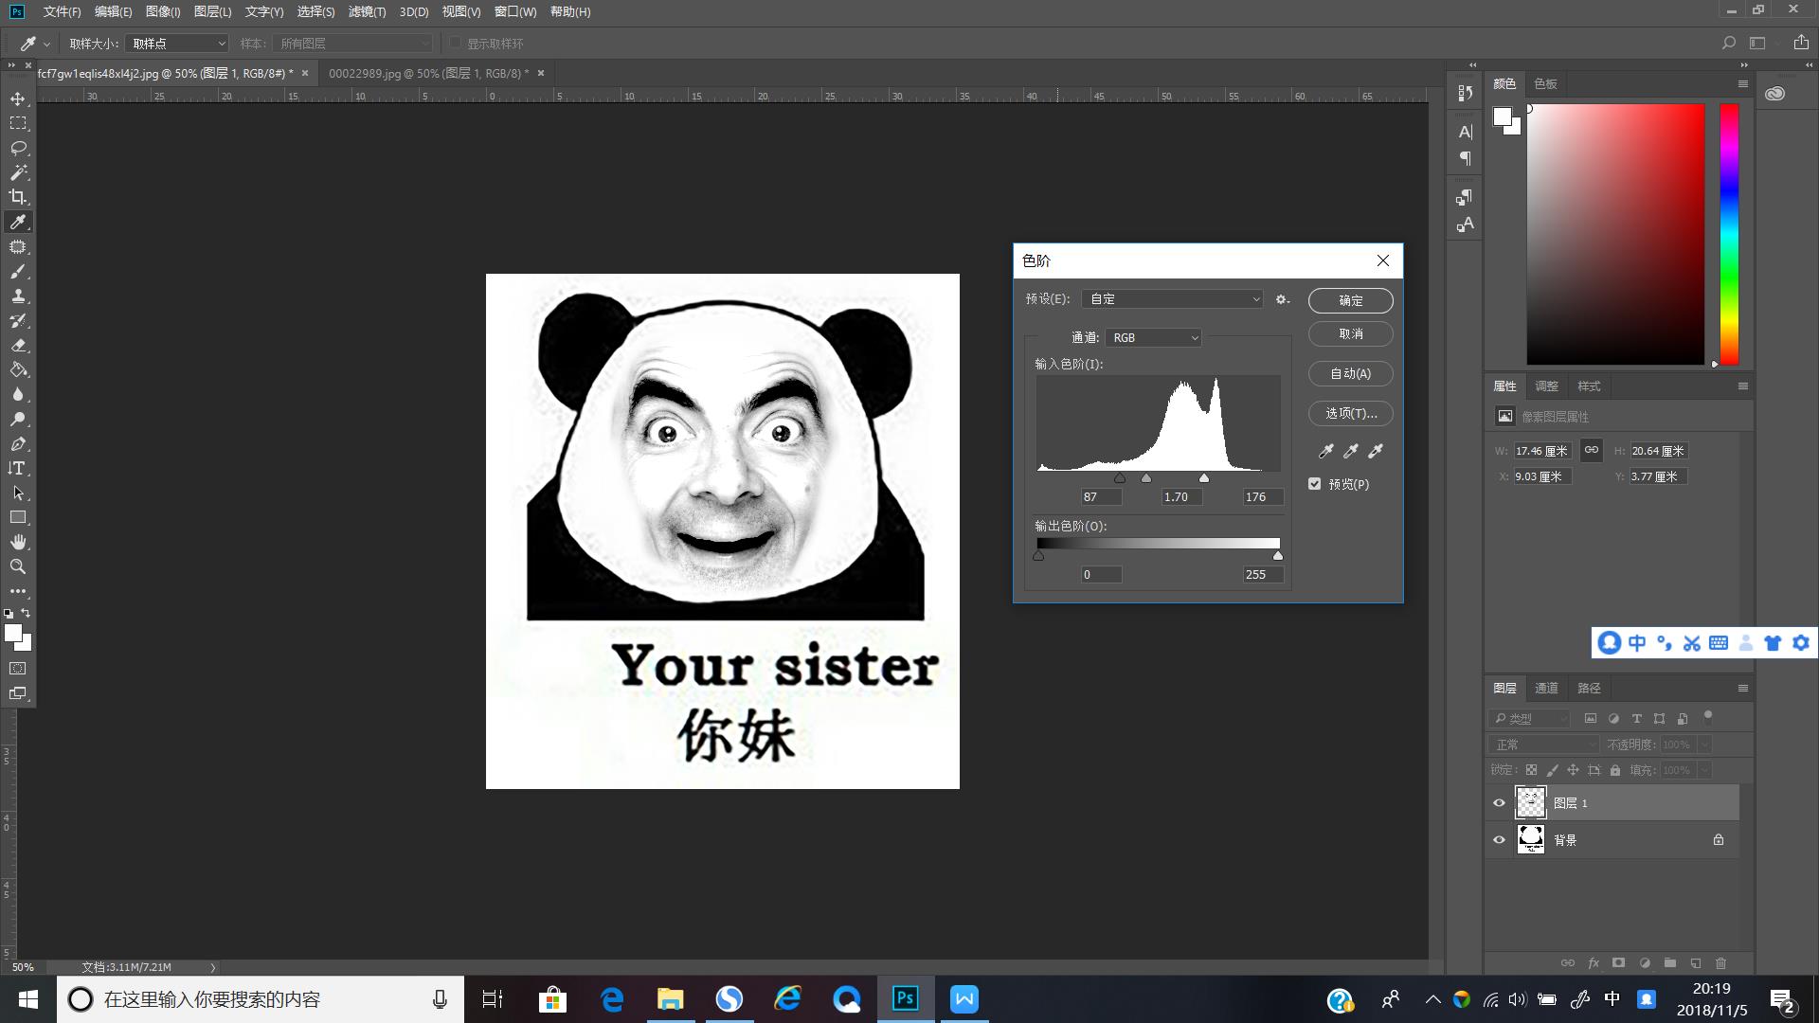The width and height of the screenshot is (1819, 1023).
Task: Open the 取样大小 dropdown
Action: pos(177,44)
